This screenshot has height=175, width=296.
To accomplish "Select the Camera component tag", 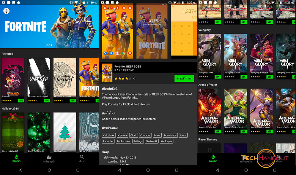I will click(122, 135).
